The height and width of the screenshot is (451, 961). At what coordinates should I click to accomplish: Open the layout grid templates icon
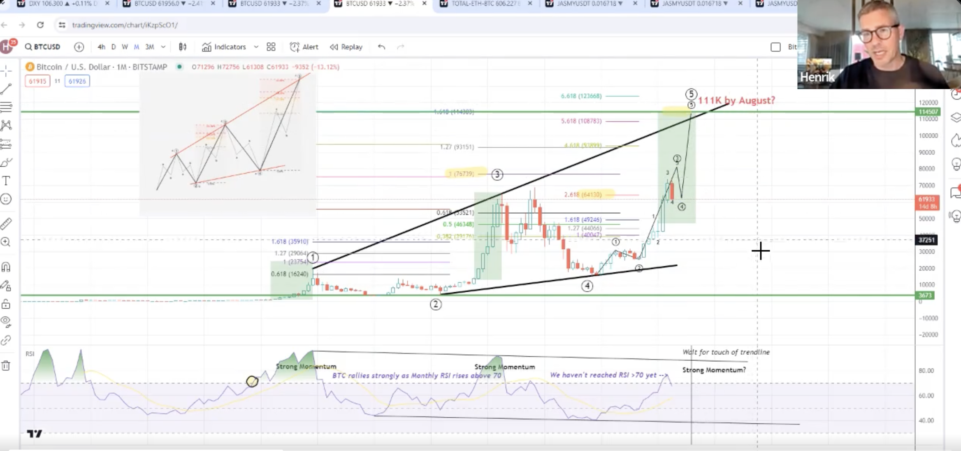pyautogui.click(x=271, y=47)
